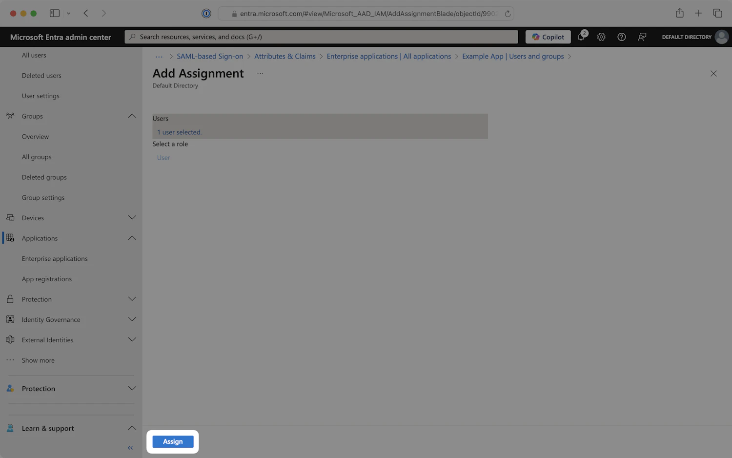Click the Applications icon in sidebar
The width and height of the screenshot is (732, 458).
pos(10,238)
